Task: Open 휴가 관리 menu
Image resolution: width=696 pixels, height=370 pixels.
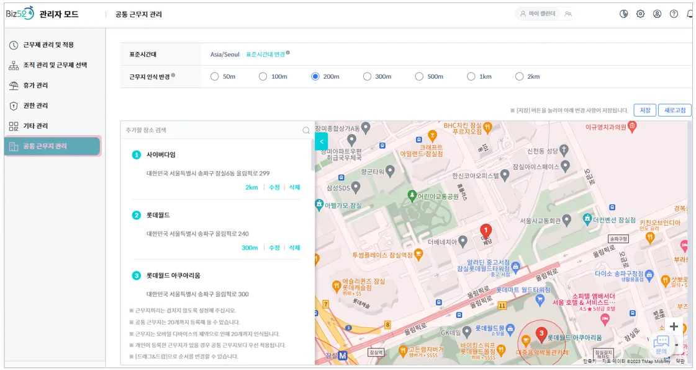Action: (35, 85)
